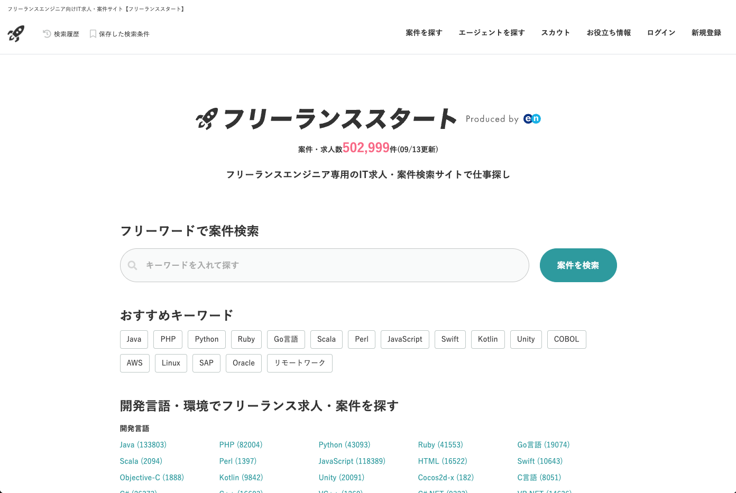
Task: Click the magnifying glass in the search field
Action: coord(133,265)
